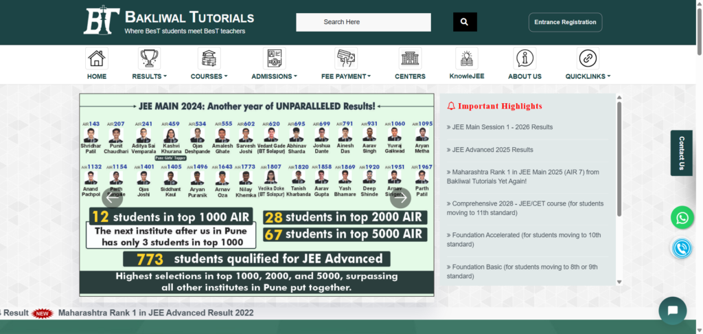This screenshot has width=703, height=334.
Task: Open the Contact Us side tab
Action: pyautogui.click(x=682, y=153)
